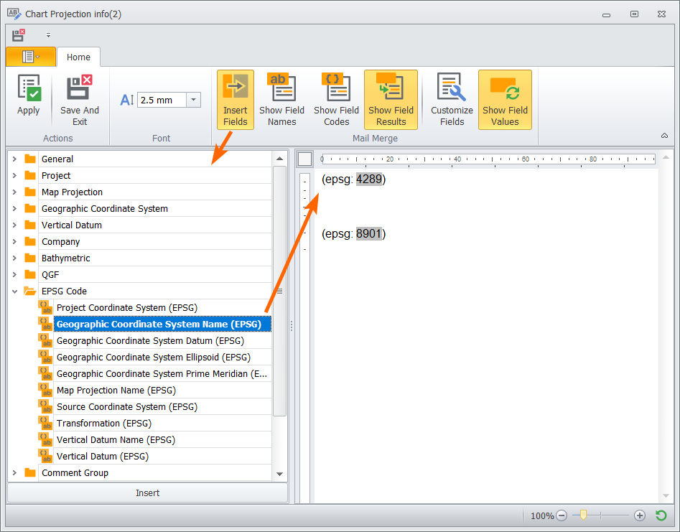Toggle Show Field Results
This screenshot has height=532, width=680.
(x=391, y=100)
